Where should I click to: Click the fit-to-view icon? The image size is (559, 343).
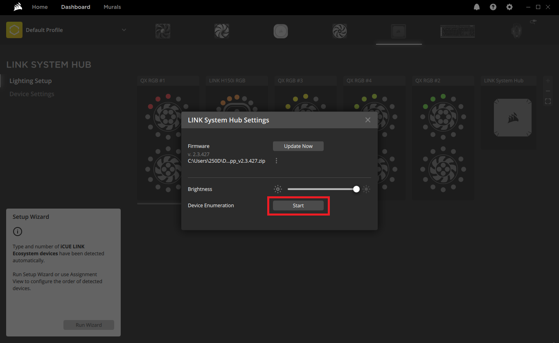pyautogui.click(x=548, y=101)
